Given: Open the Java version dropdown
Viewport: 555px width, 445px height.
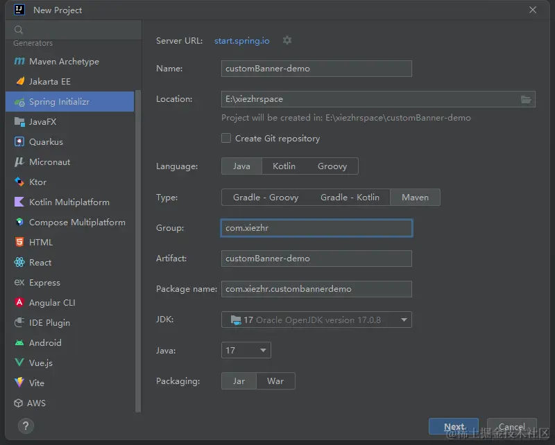Looking at the screenshot, I should (246, 350).
